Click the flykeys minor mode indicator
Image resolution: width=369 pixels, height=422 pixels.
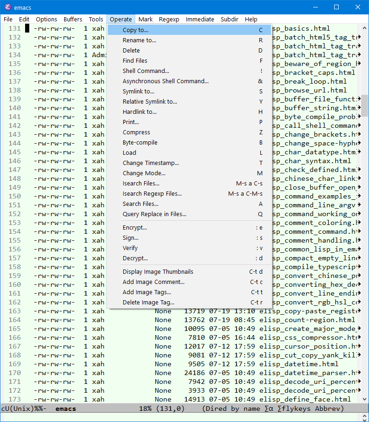294,409
